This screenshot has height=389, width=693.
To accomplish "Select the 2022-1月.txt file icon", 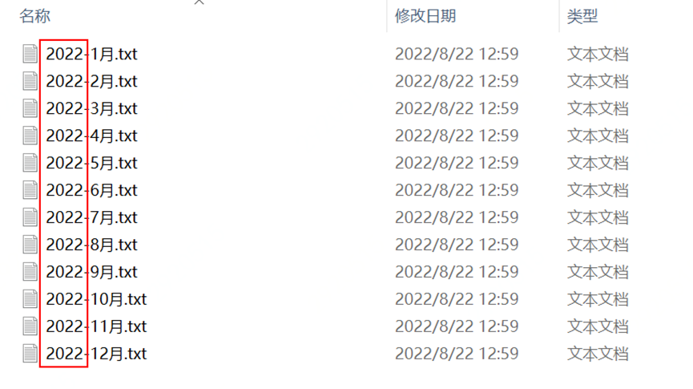I will [30, 54].
